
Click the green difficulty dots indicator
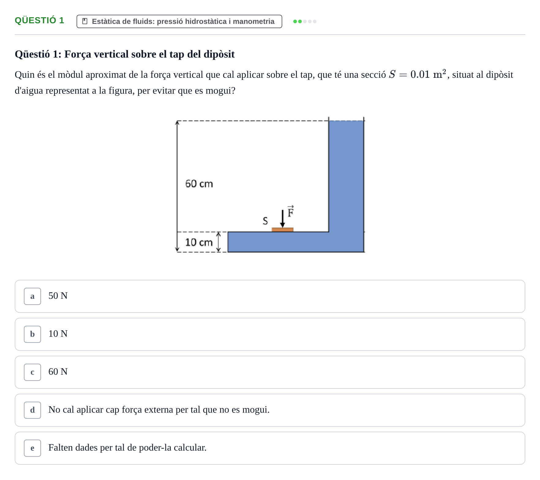(x=305, y=21)
